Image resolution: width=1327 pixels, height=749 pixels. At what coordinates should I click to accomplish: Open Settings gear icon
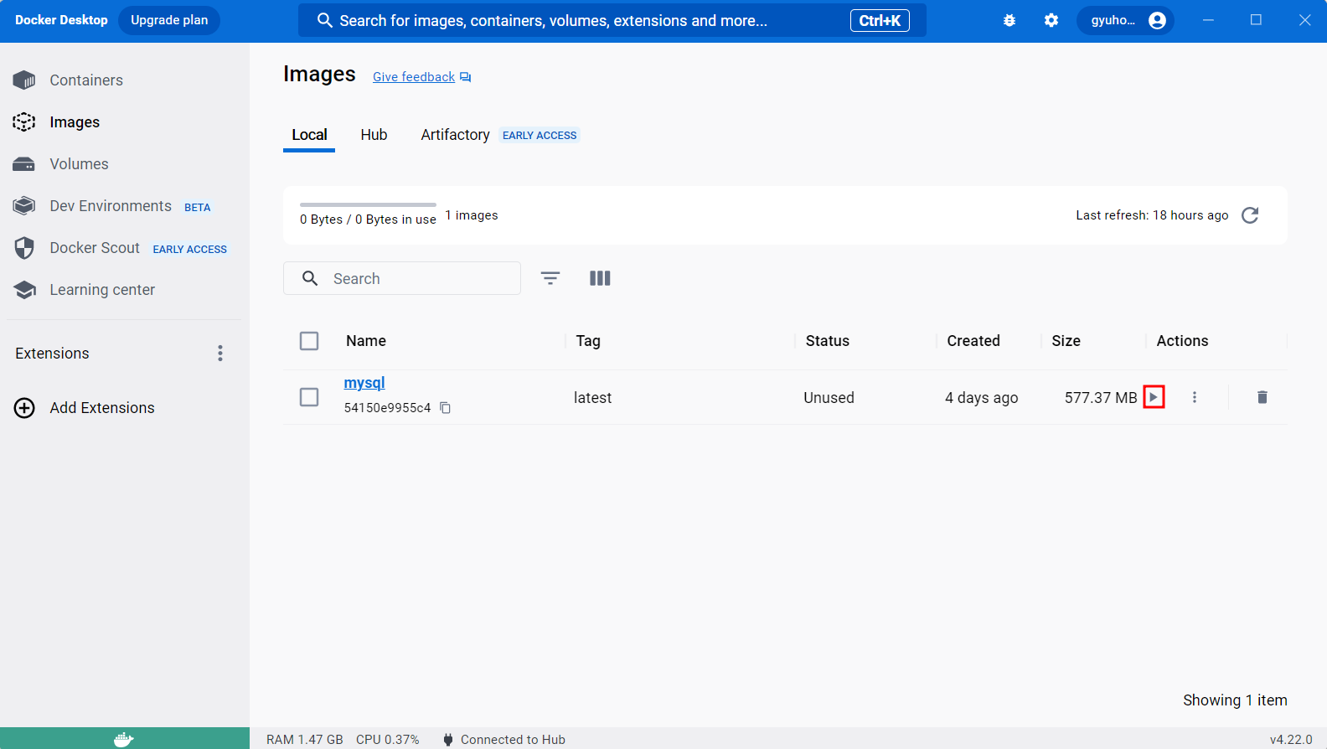[x=1051, y=20]
